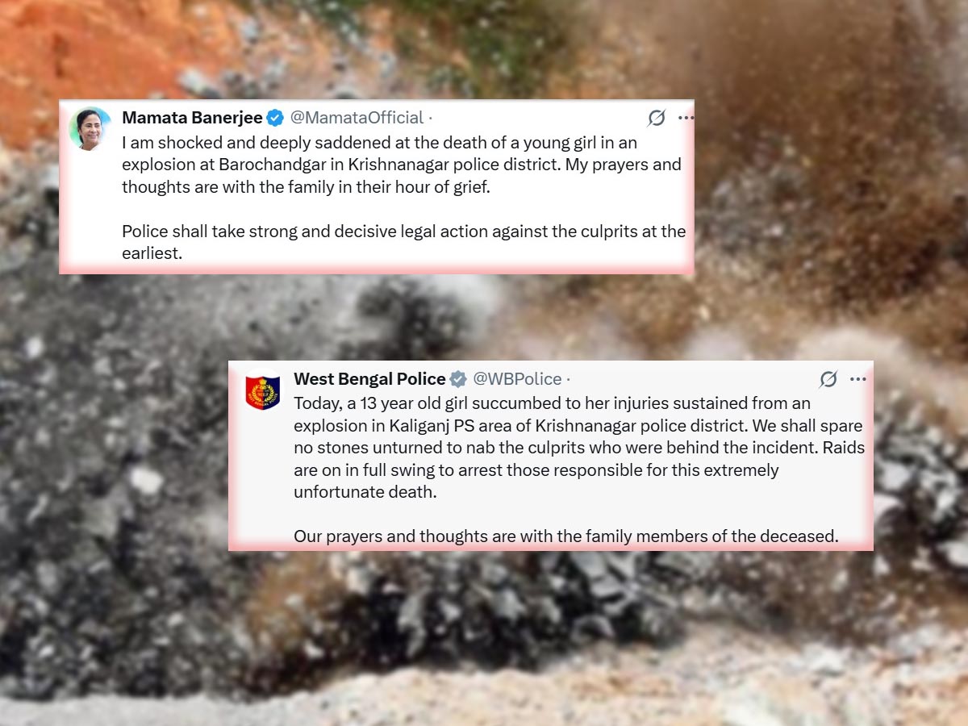
Task: Click the blurred explosion background image
Action: point(484,629)
